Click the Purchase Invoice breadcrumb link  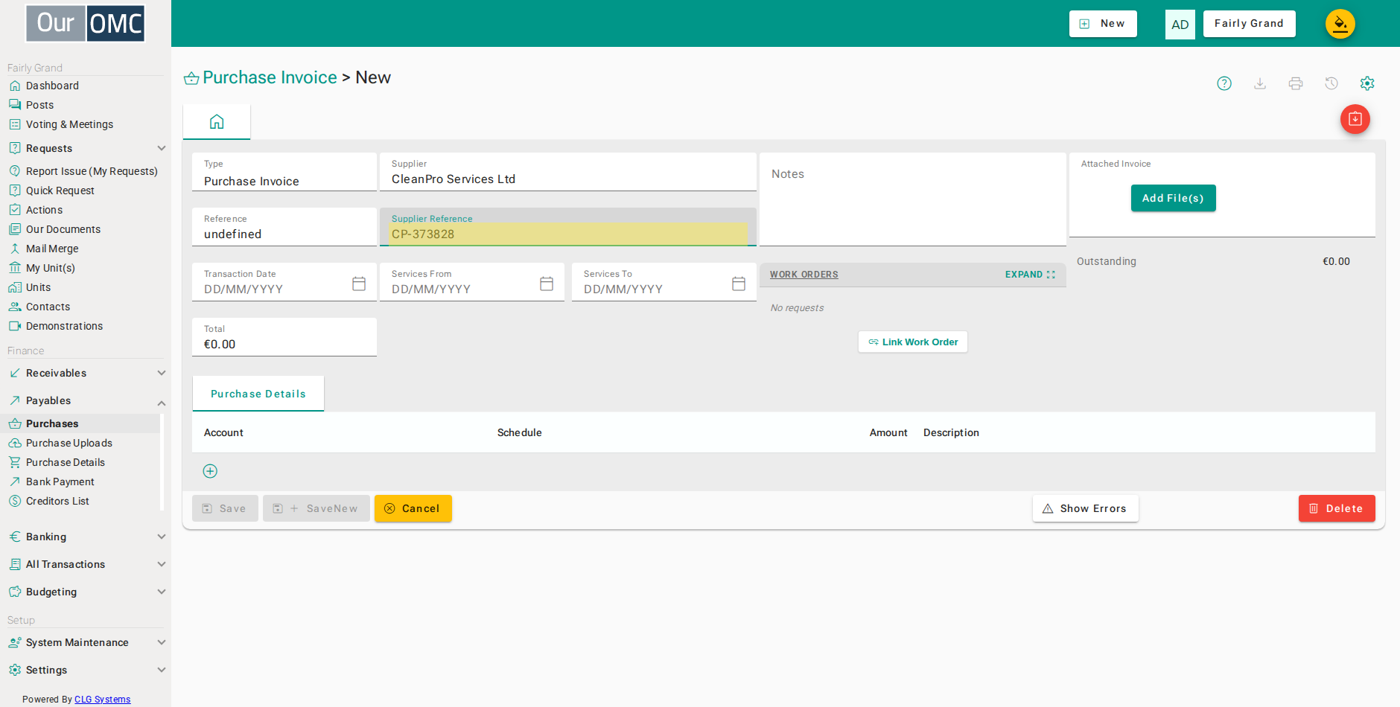(x=270, y=77)
